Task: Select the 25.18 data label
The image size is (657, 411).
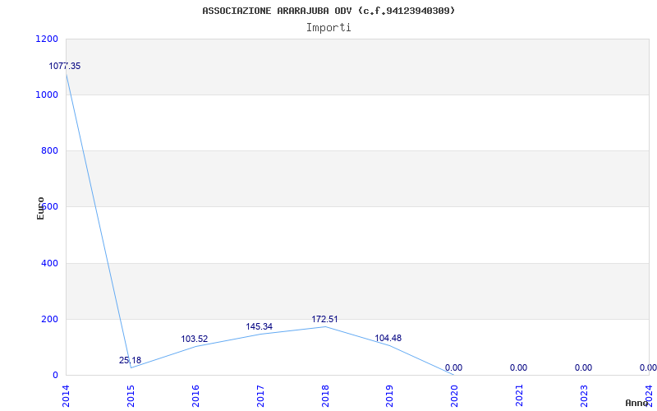Action: [130, 360]
